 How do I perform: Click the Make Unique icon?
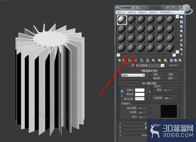147,61
